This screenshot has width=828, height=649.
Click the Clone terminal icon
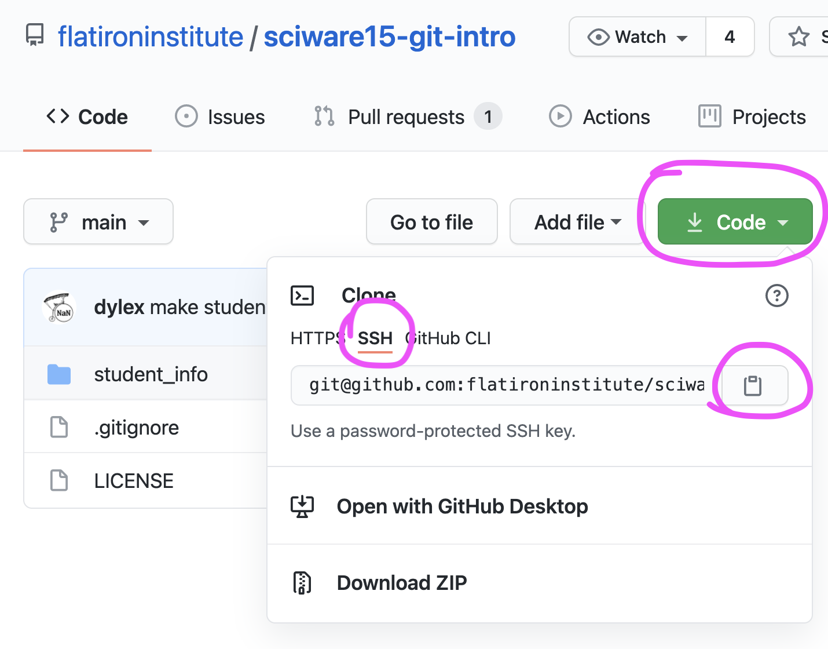(x=302, y=296)
